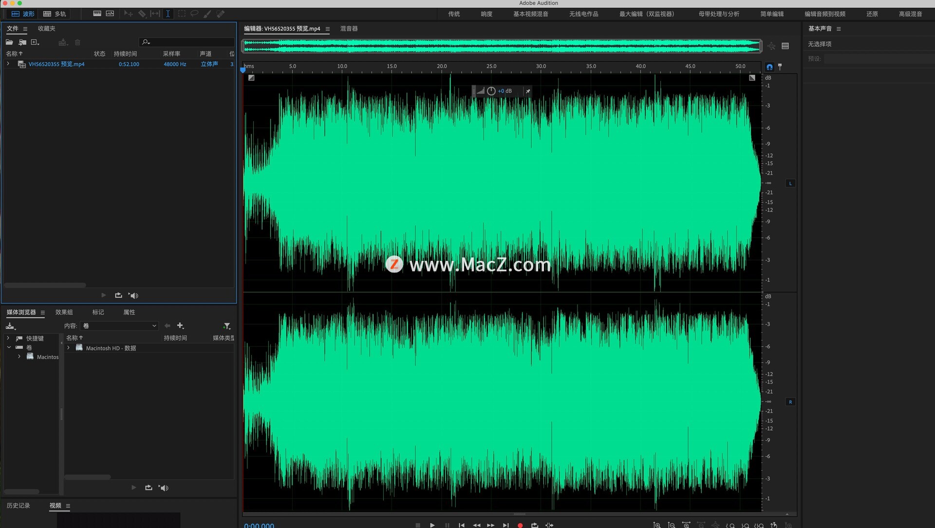Sort files by 名称 column in 文件 panel
The image size is (935, 528).
tap(14, 54)
